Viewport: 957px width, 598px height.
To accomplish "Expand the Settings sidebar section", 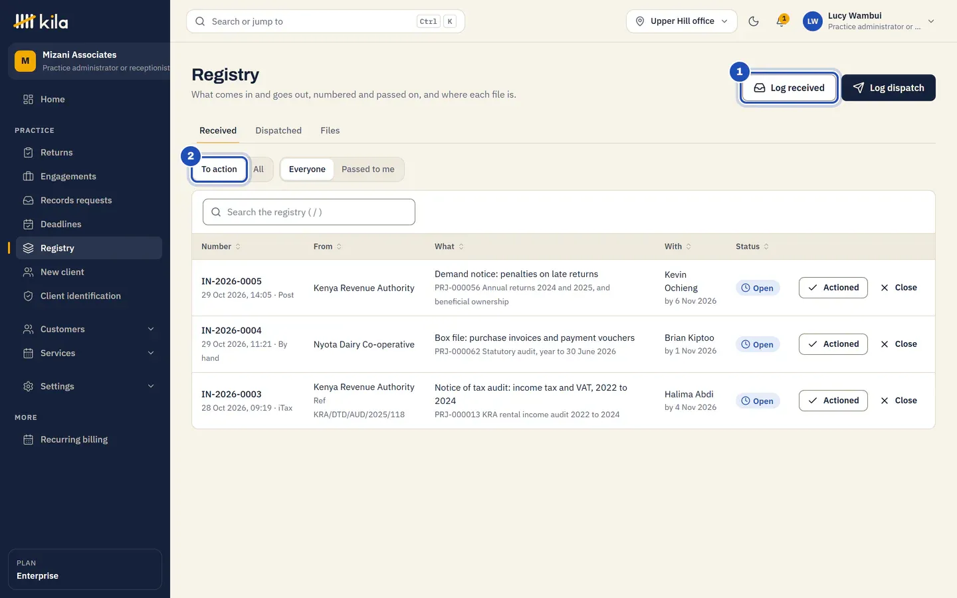I will pos(89,386).
